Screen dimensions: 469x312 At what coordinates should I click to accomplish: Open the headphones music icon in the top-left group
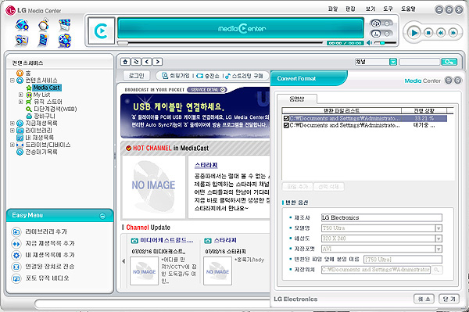(x=44, y=25)
